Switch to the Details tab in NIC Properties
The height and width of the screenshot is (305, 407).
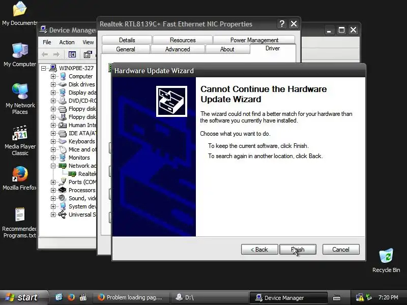pyautogui.click(x=127, y=40)
